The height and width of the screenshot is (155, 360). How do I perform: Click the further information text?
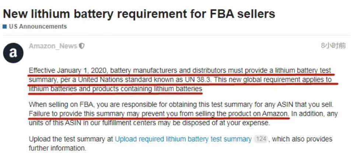[x=57, y=148]
